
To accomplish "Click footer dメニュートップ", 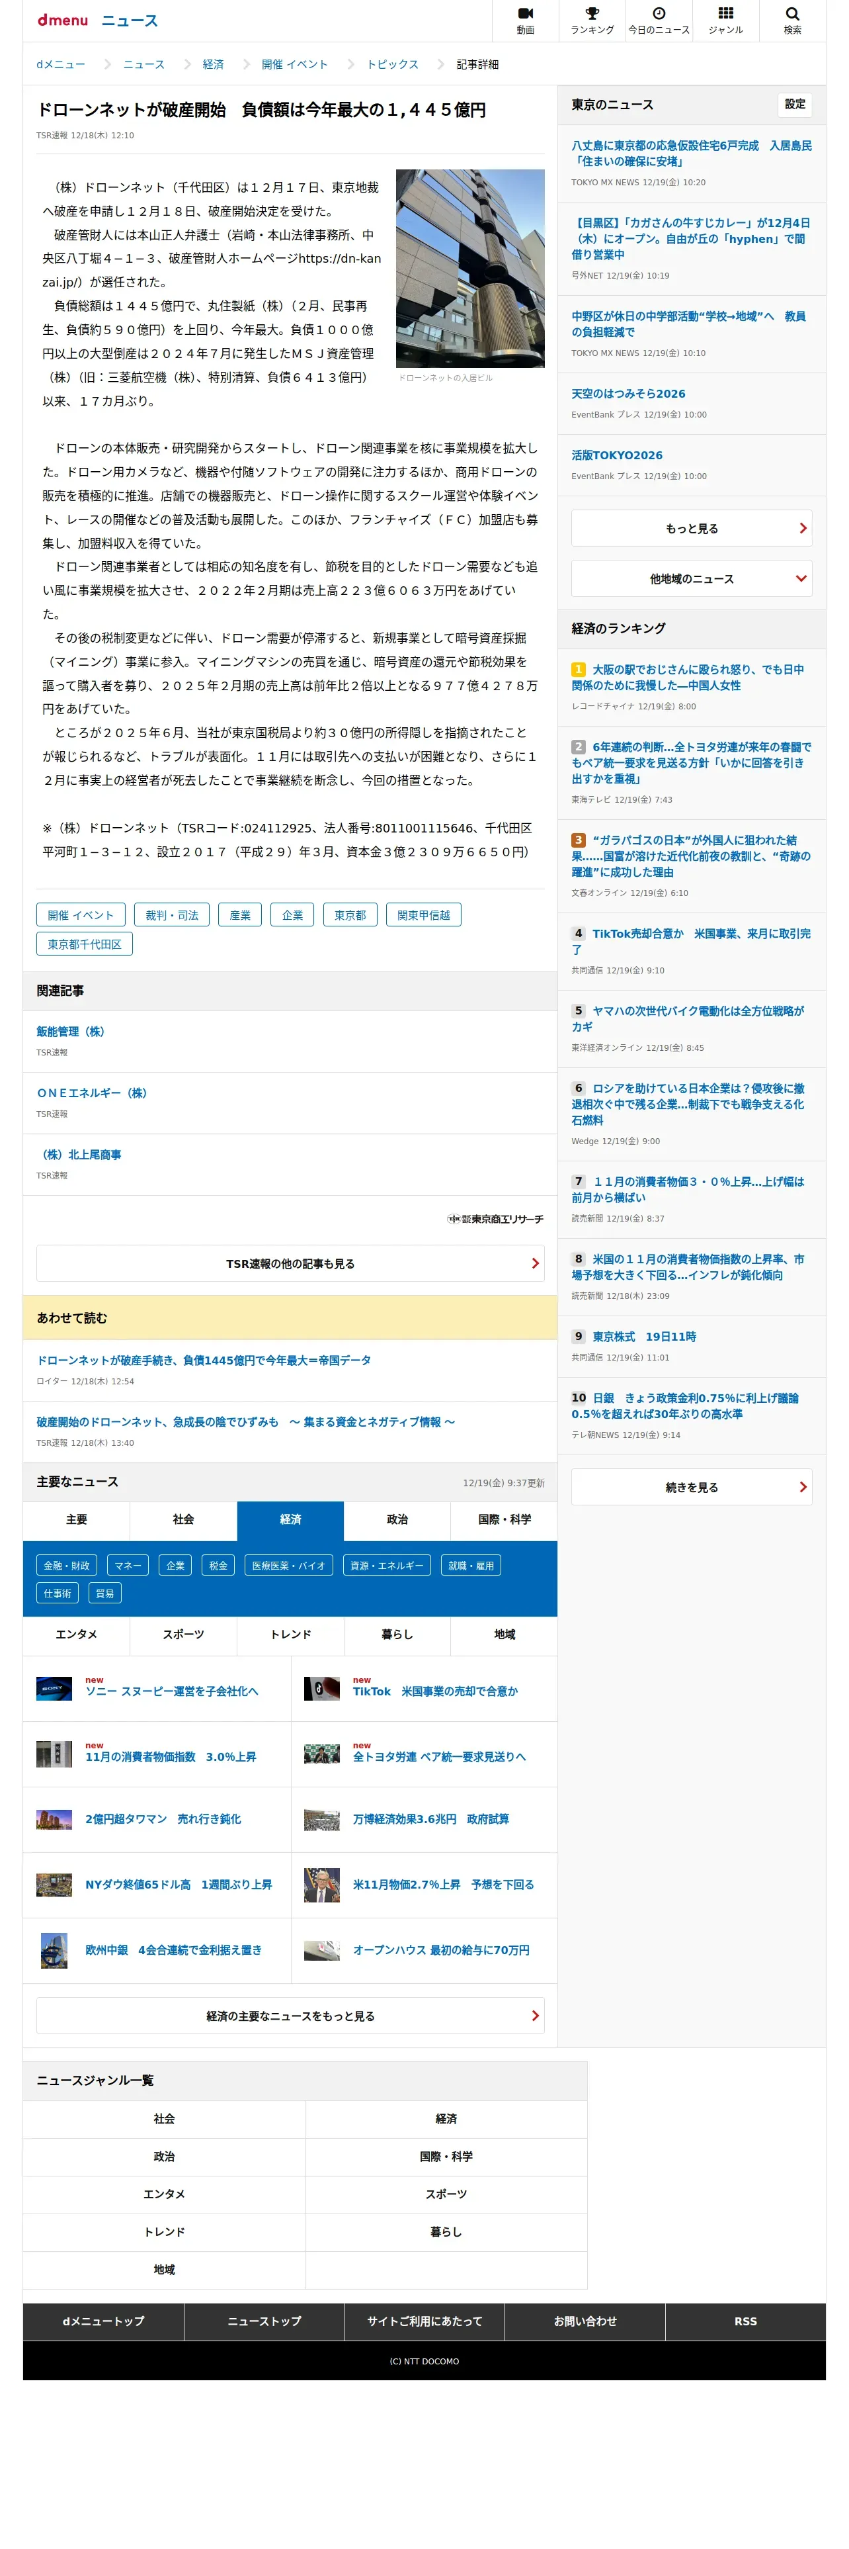I will click(x=102, y=2321).
